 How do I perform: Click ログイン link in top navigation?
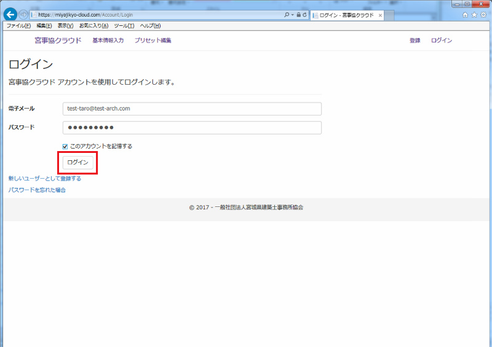click(x=442, y=41)
